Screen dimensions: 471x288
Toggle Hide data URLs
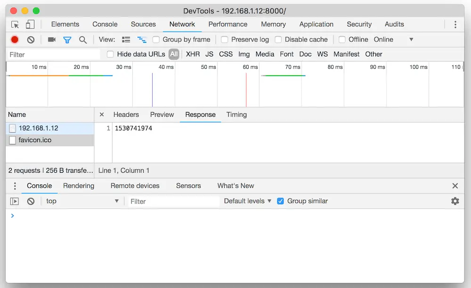coord(110,54)
